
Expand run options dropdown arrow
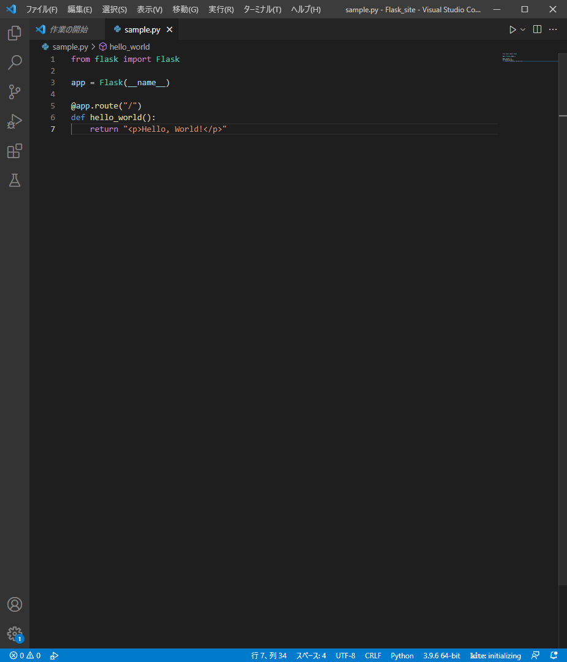click(x=523, y=29)
